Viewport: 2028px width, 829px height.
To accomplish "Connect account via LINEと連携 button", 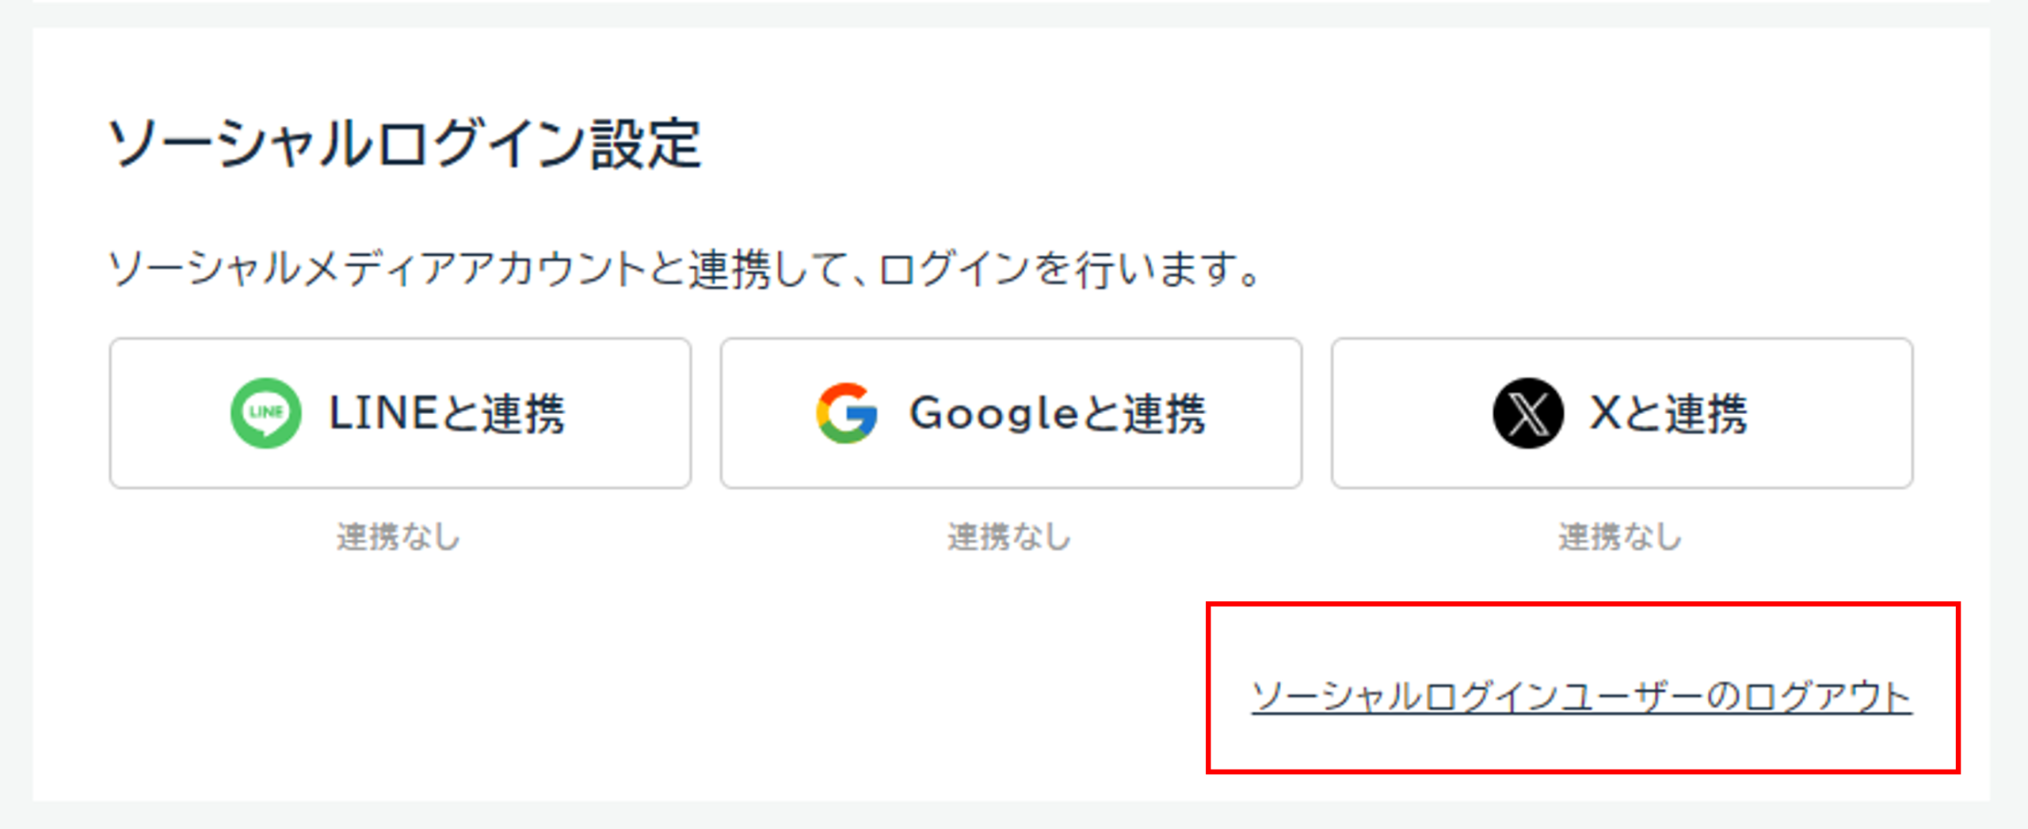I will (x=400, y=413).
